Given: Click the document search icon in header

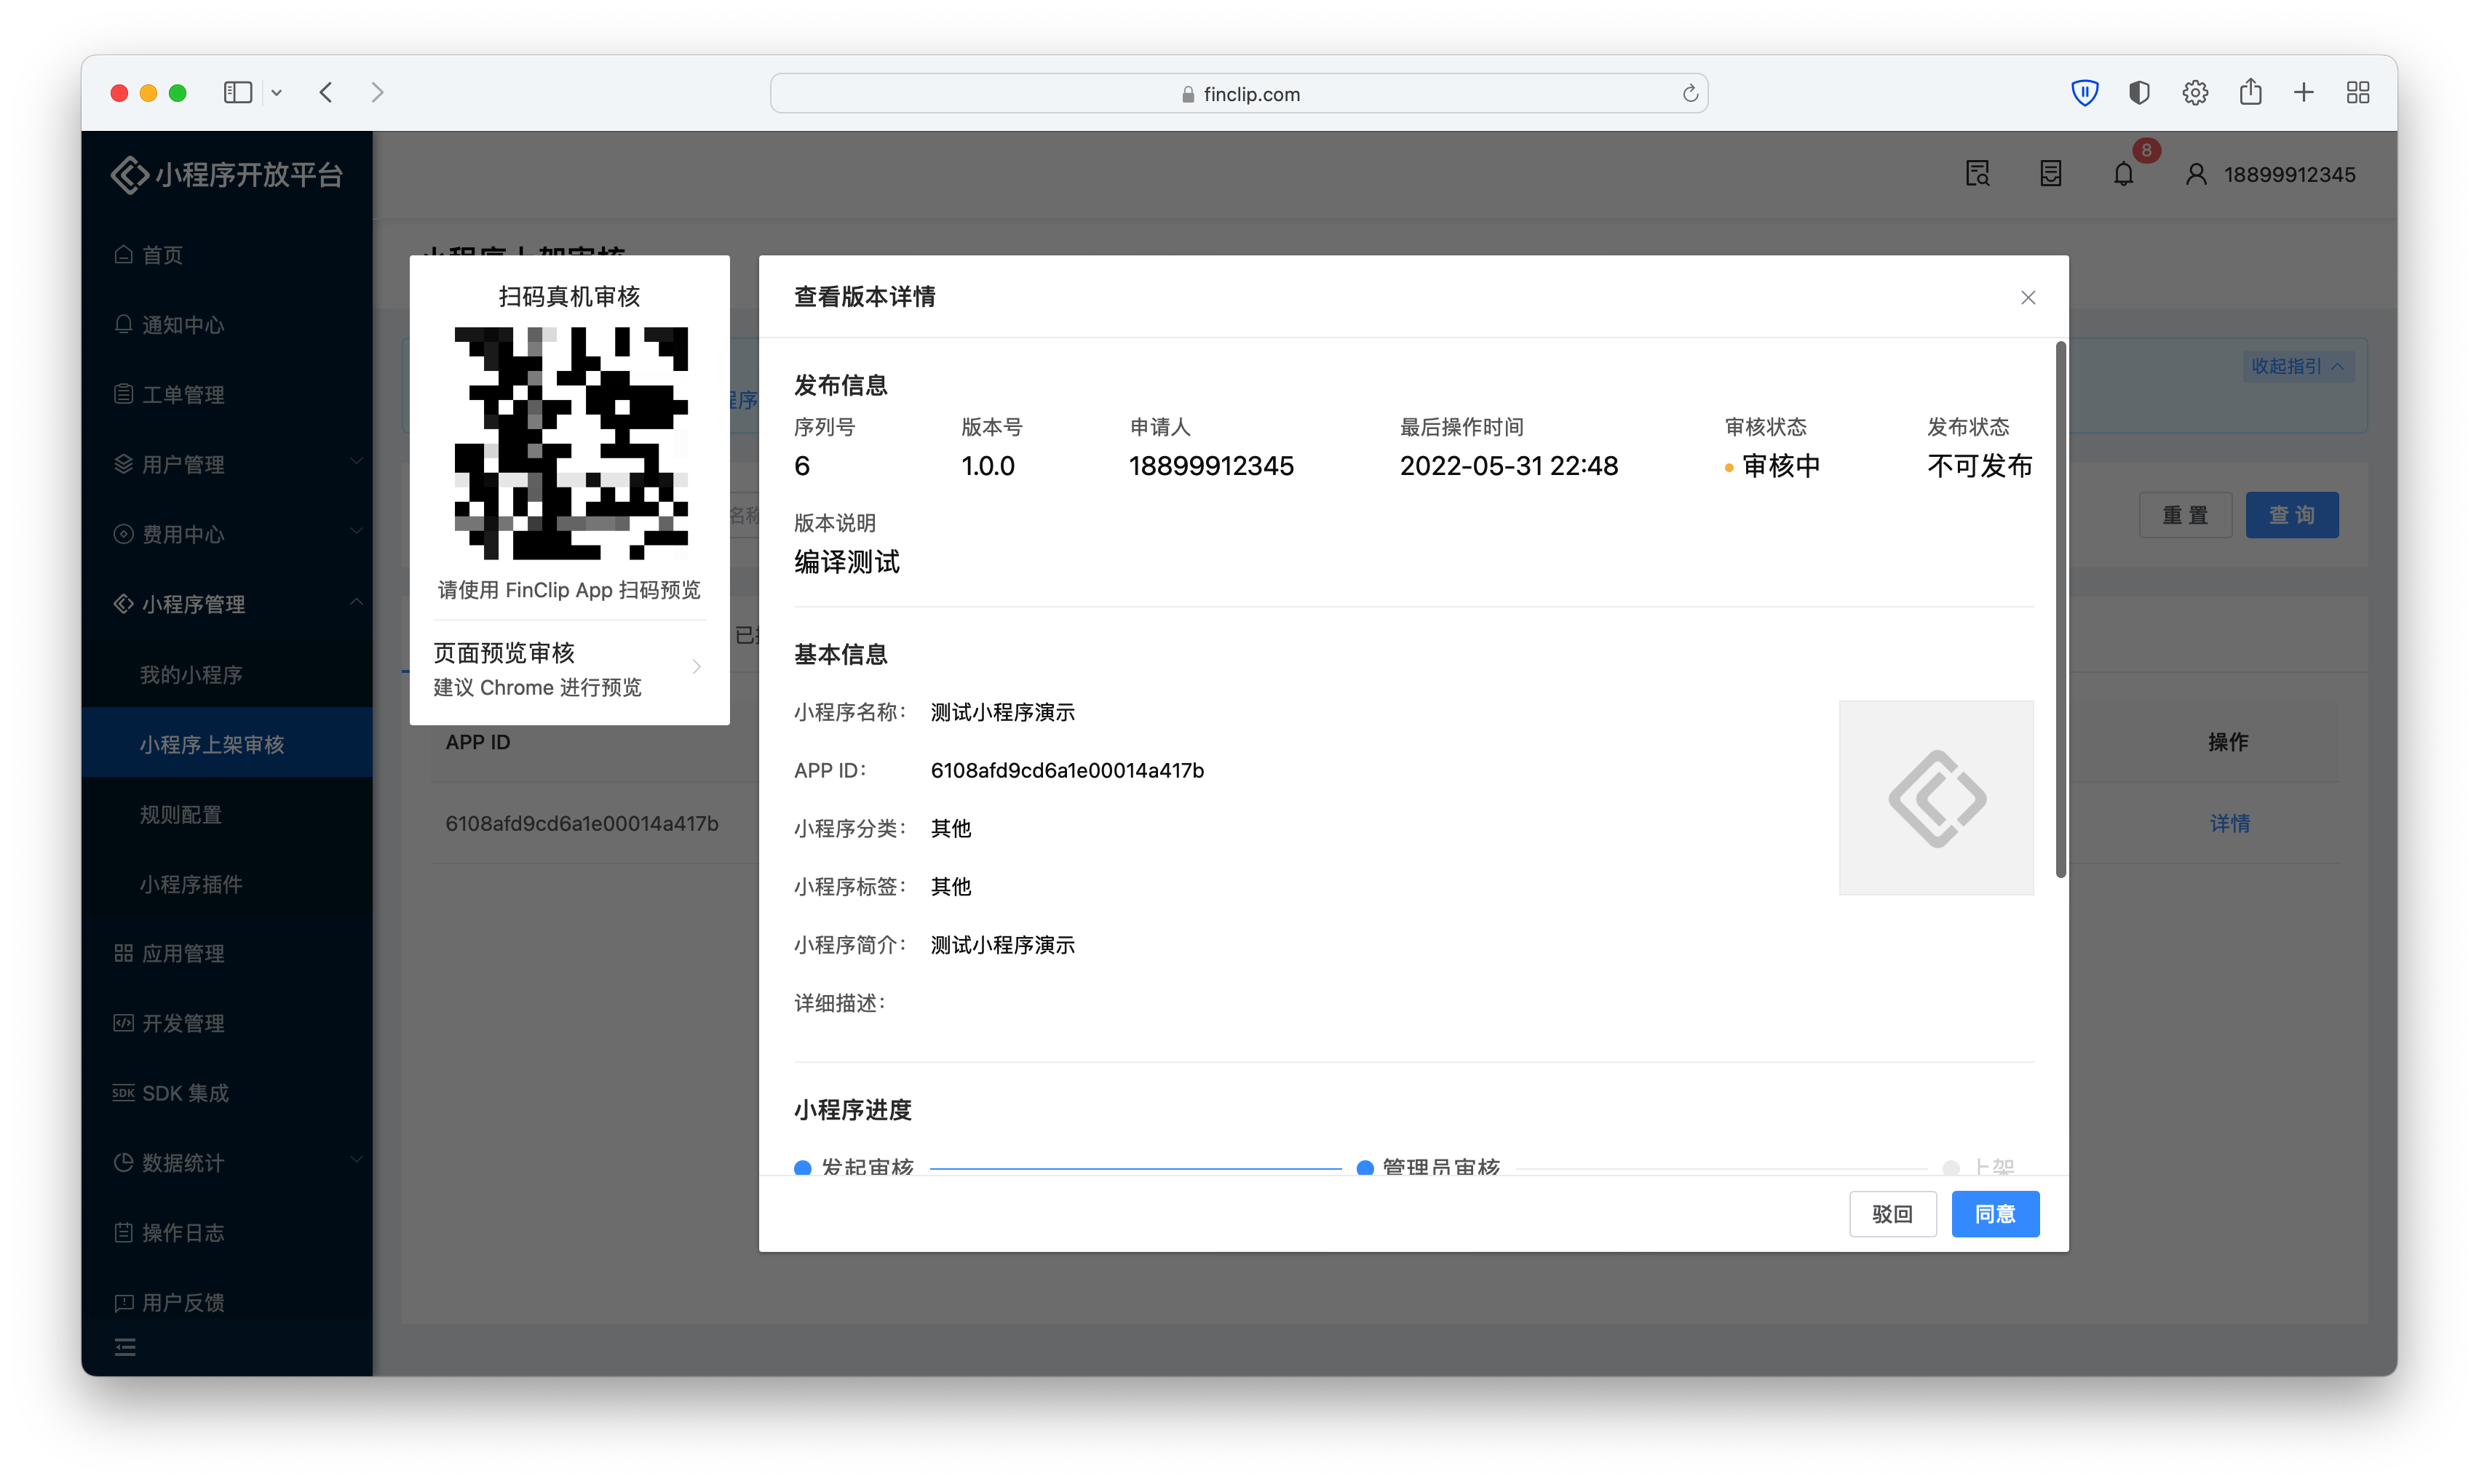Looking at the screenshot, I should point(1978,174).
